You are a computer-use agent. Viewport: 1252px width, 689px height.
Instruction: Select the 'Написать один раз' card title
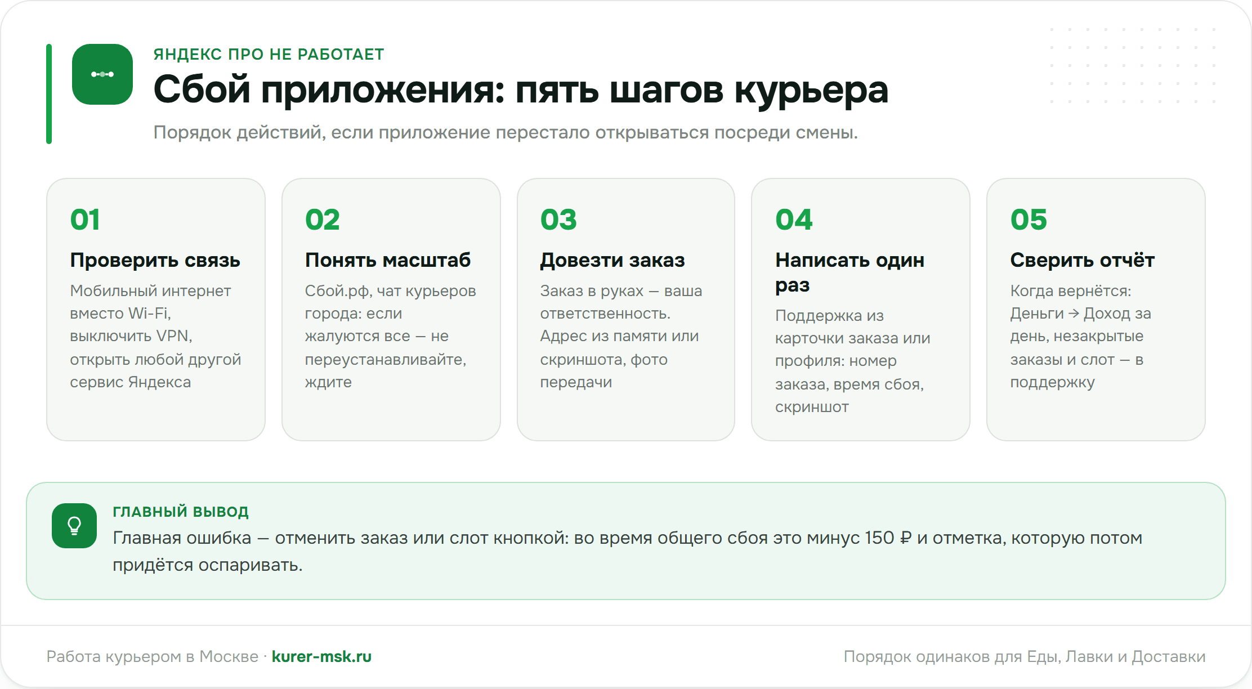[850, 272]
